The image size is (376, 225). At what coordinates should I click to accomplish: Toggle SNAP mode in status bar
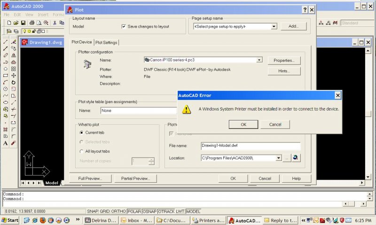[x=92, y=211]
